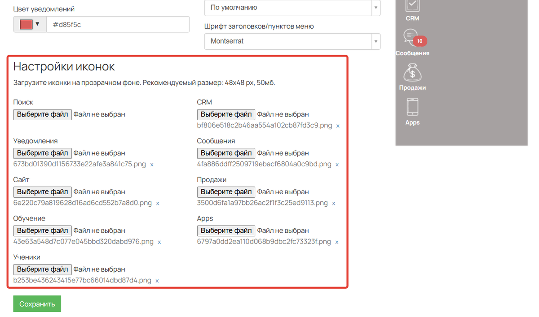This screenshot has width=539, height=317.
Task: Remove the CRM icon file bf806e51...png
Action: [338, 126]
